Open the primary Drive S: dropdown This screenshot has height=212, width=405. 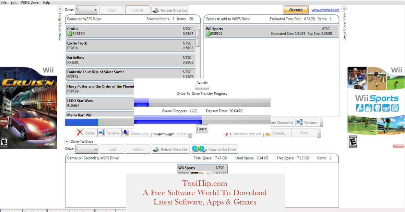click(86, 10)
